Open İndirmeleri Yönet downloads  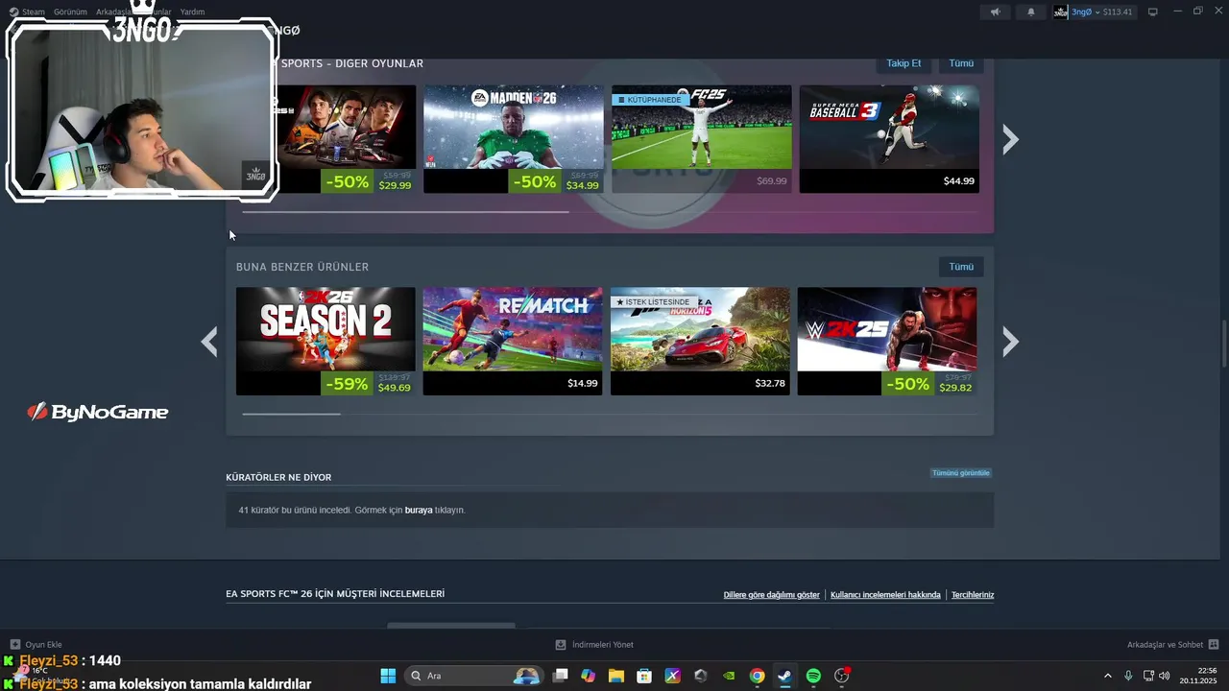(x=595, y=645)
